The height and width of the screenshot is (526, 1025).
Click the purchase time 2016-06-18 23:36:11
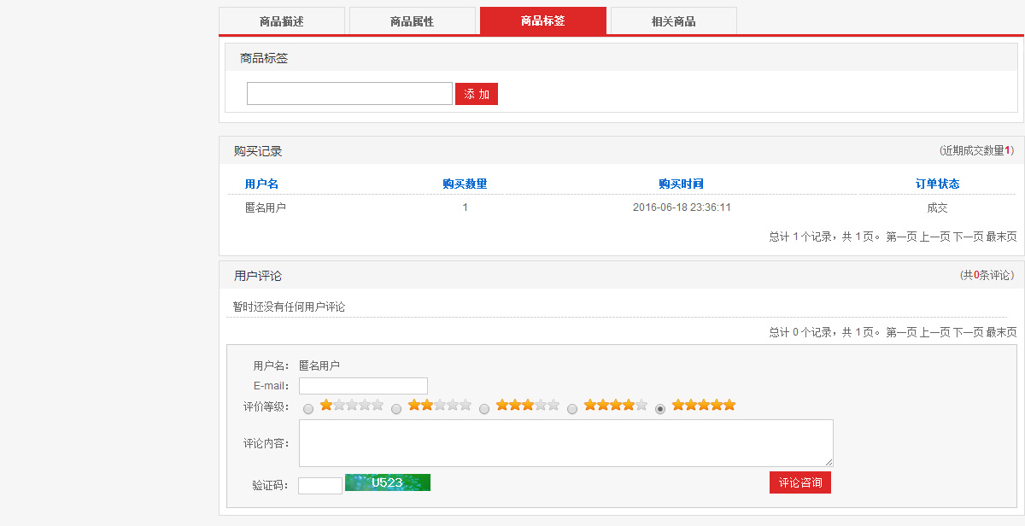click(682, 207)
